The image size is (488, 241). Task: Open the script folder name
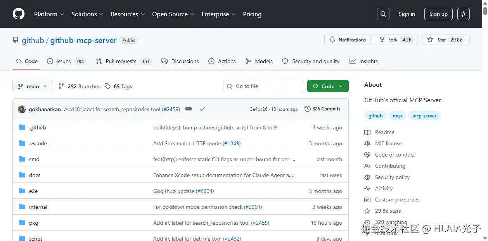[36, 238]
